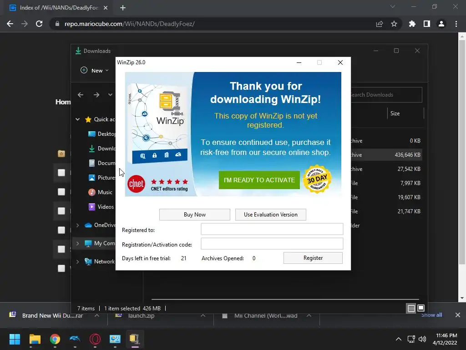
Task: Select the 0 KB file row
Action: point(386,141)
